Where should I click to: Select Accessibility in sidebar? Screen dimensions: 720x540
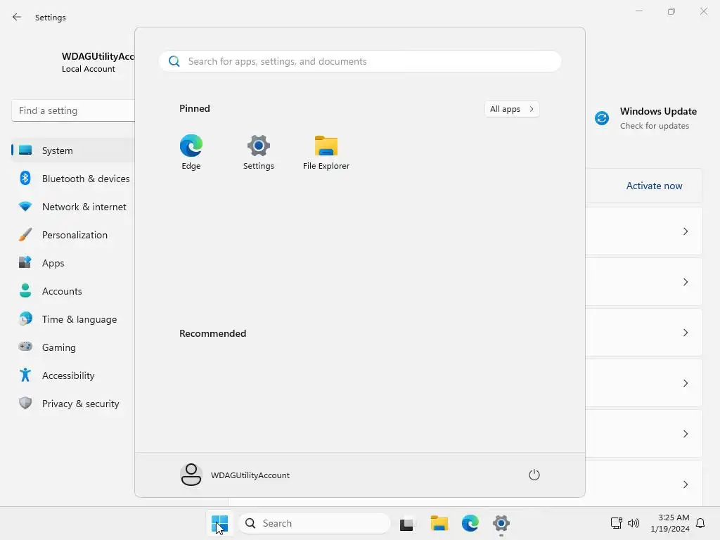click(73, 375)
